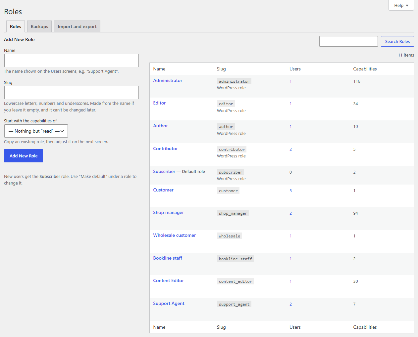Click the top Slug column header
Screen dimensions: 418x337
(221, 69)
